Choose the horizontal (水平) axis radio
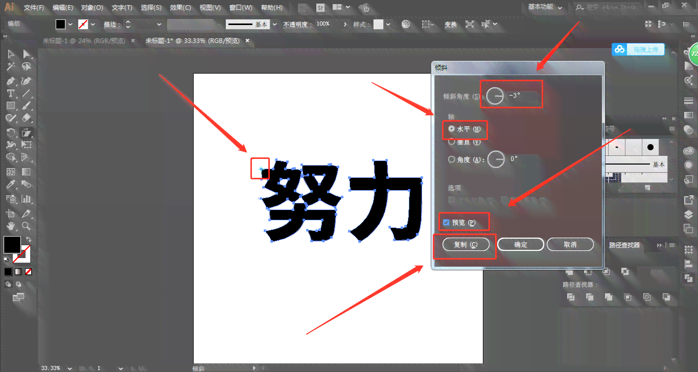The image size is (698, 372). pos(452,129)
